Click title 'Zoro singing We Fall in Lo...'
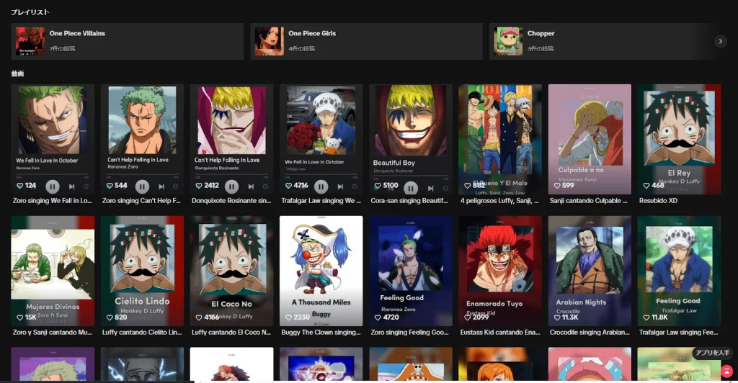 click(x=52, y=201)
